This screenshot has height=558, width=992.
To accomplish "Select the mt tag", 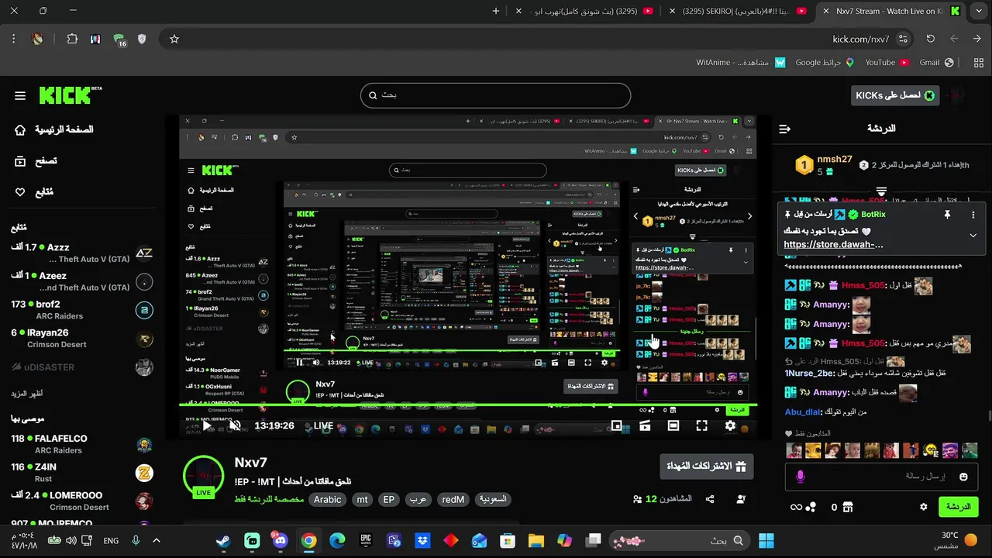I will click(362, 499).
